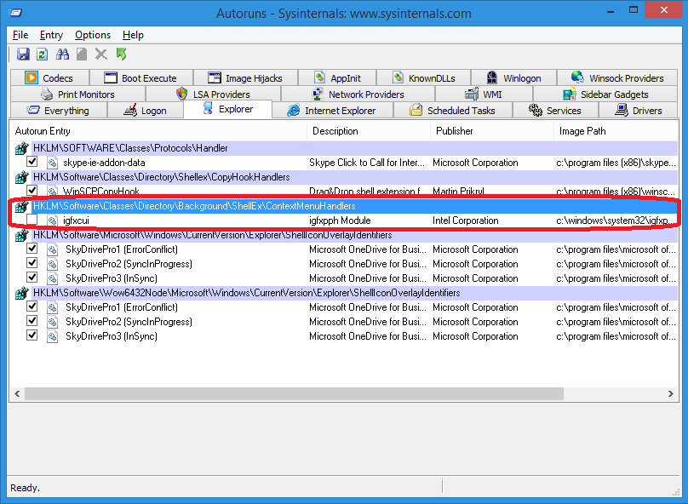Switch to the Logon tab
688x504 pixels.
click(146, 111)
